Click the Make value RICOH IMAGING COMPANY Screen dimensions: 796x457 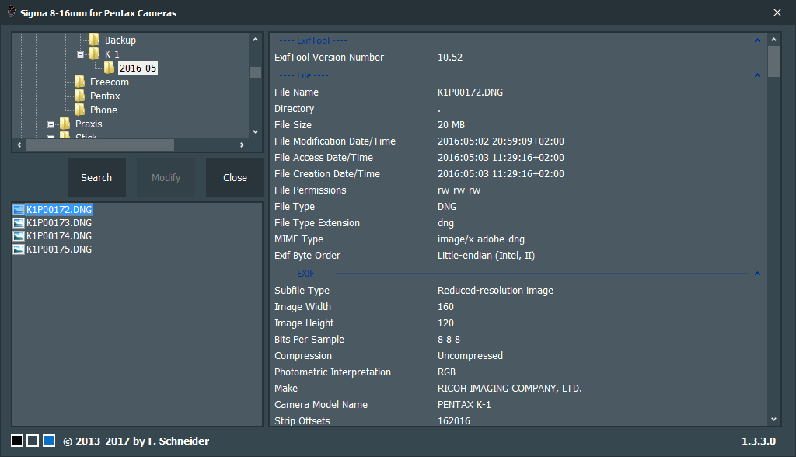point(510,389)
